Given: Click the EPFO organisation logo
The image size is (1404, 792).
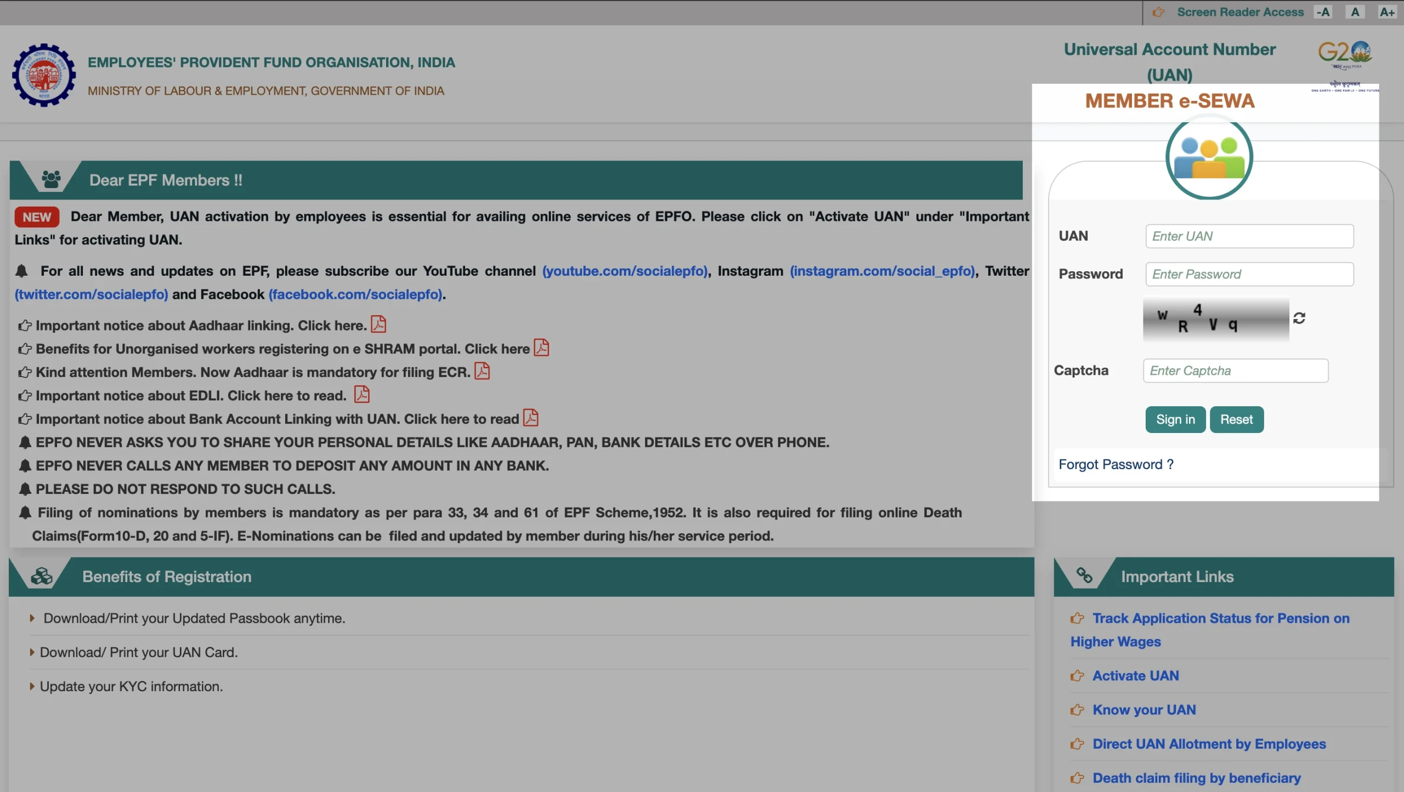Looking at the screenshot, I should coord(44,75).
